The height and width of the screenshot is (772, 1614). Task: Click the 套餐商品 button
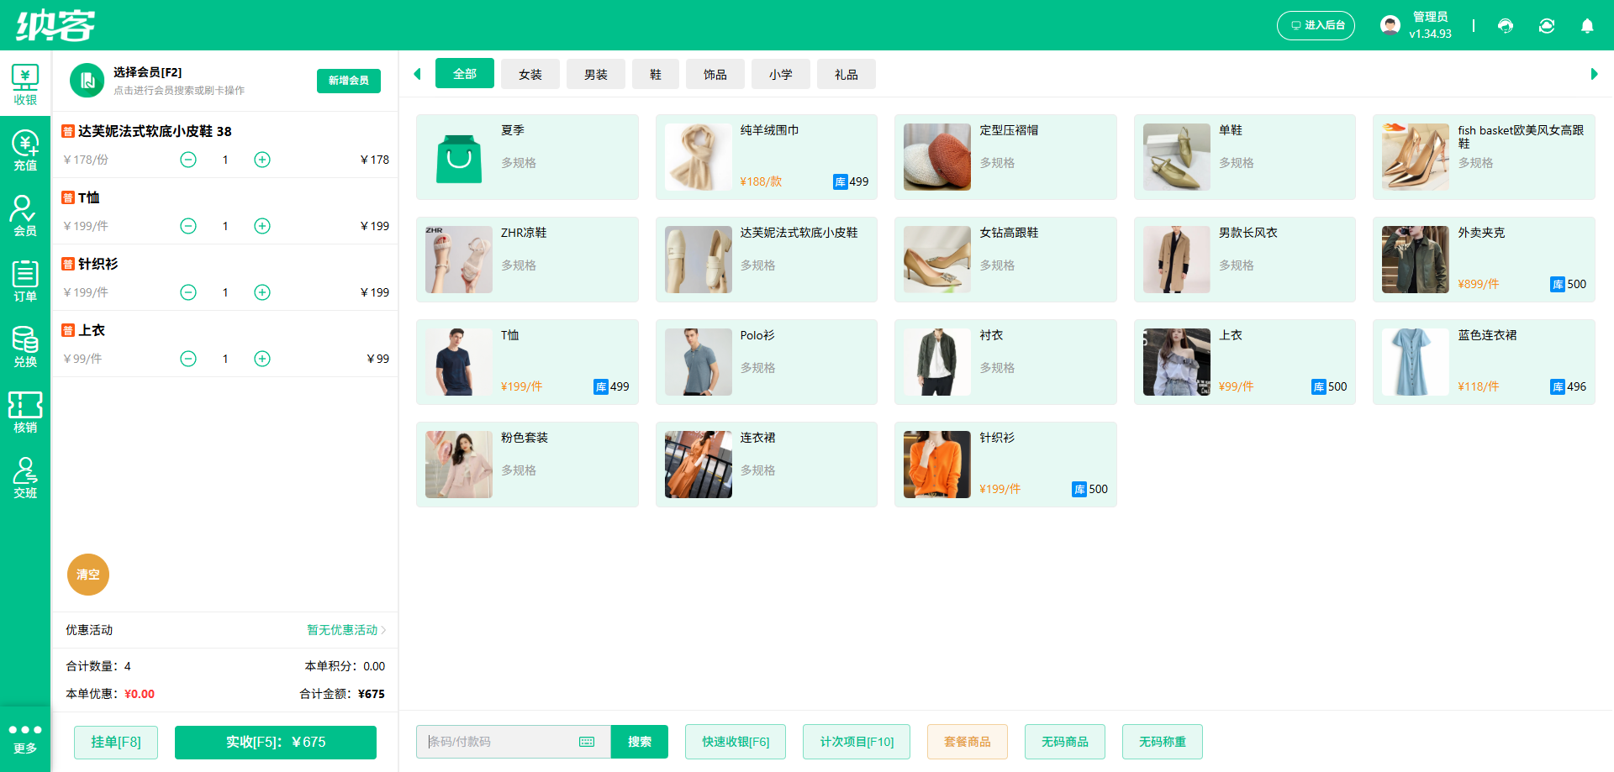tap(968, 742)
